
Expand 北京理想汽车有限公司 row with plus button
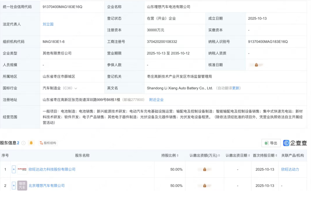tap(14, 185)
